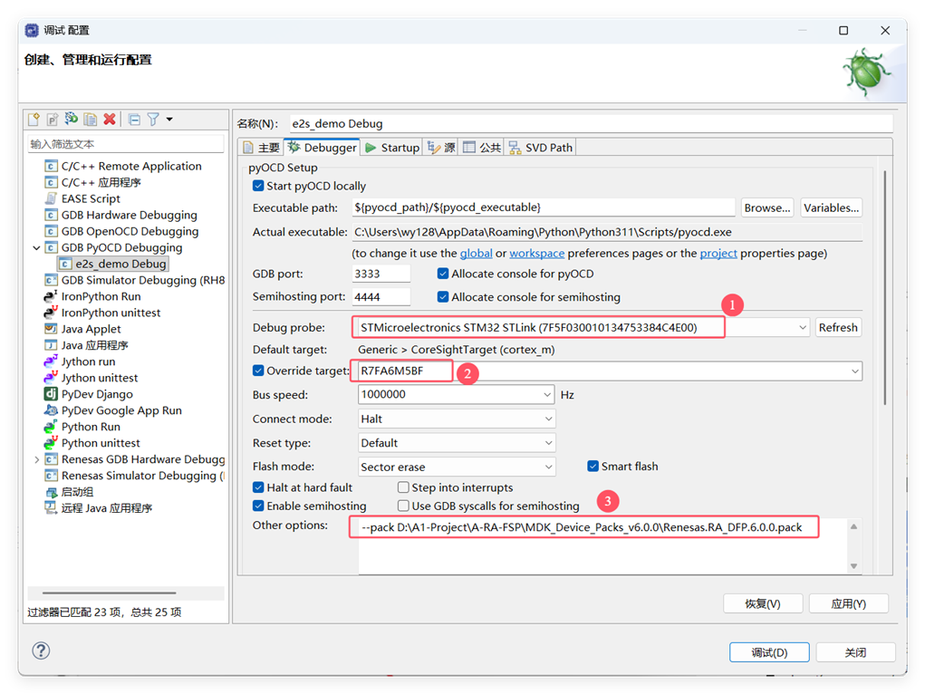Select the Jython run entry
The width and height of the screenshot is (925, 694).
pyautogui.click(x=88, y=361)
